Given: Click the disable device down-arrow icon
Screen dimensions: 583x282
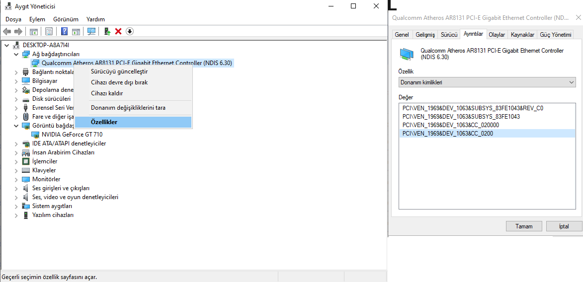Looking at the screenshot, I should click(129, 32).
